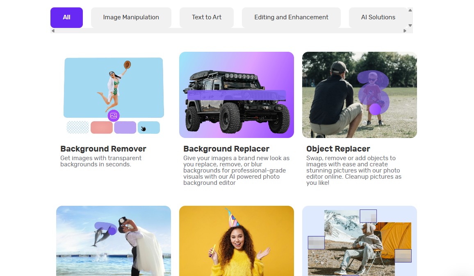474x276 pixels.
Task: Pick the lavender purple background swatch
Action: 125,127
